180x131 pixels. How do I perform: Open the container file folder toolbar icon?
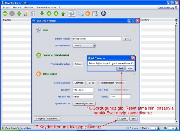tap(26, 13)
